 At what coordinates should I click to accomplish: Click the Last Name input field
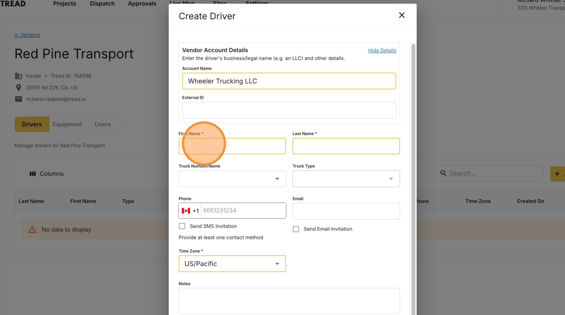[346, 146]
